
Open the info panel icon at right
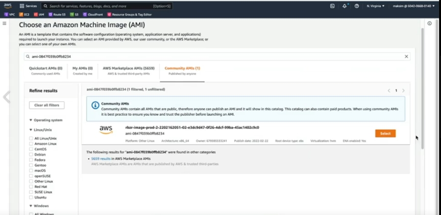[x=429, y=23]
